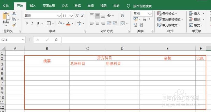The width and height of the screenshot is (211, 112).
Task: Click 条件格式 conditional formatting button
Action: [167, 13]
